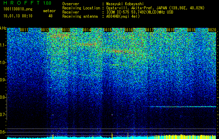The image size is (219, 139).
Task: Click the ICOM IC-575 53.7492 MHz USB value
Action: [140, 12]
